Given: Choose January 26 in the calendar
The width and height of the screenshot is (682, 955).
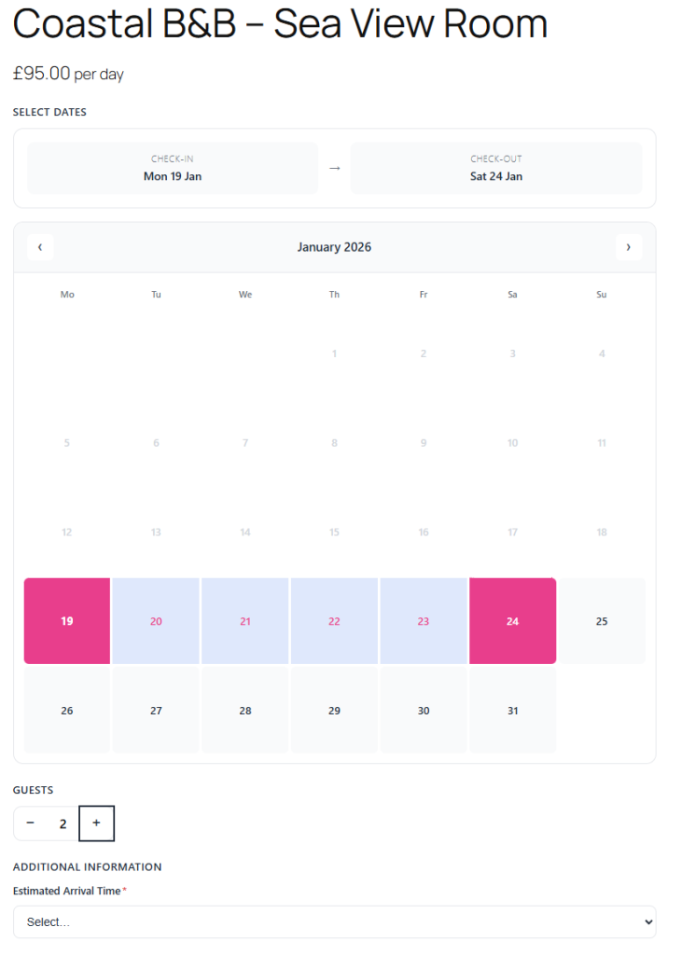Looking at the screenshot, I should click(67, 711).
